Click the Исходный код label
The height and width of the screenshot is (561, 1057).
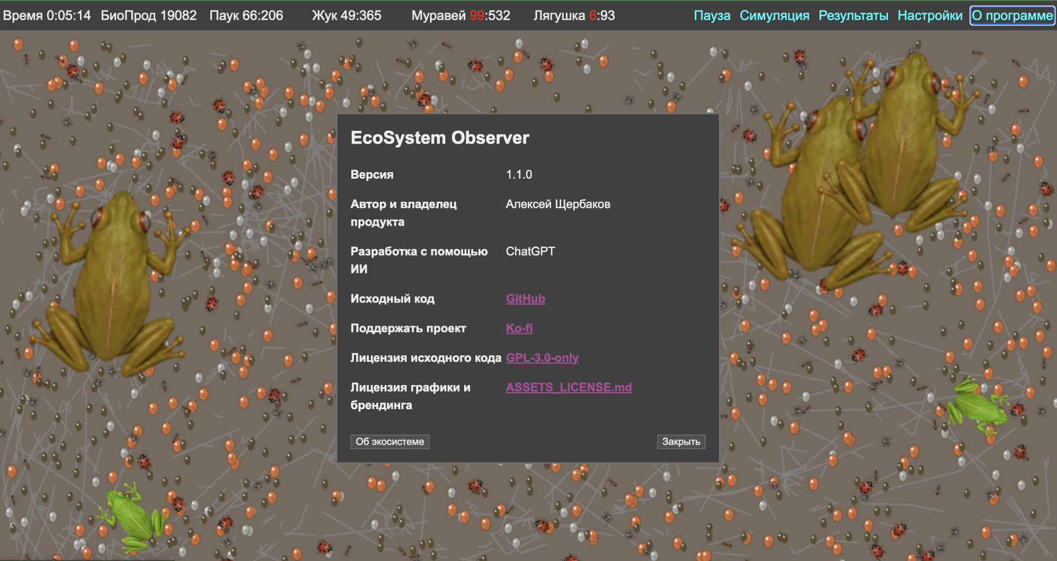[393, 299]
